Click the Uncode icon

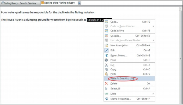pyautogui.click(x=106, y=36)
